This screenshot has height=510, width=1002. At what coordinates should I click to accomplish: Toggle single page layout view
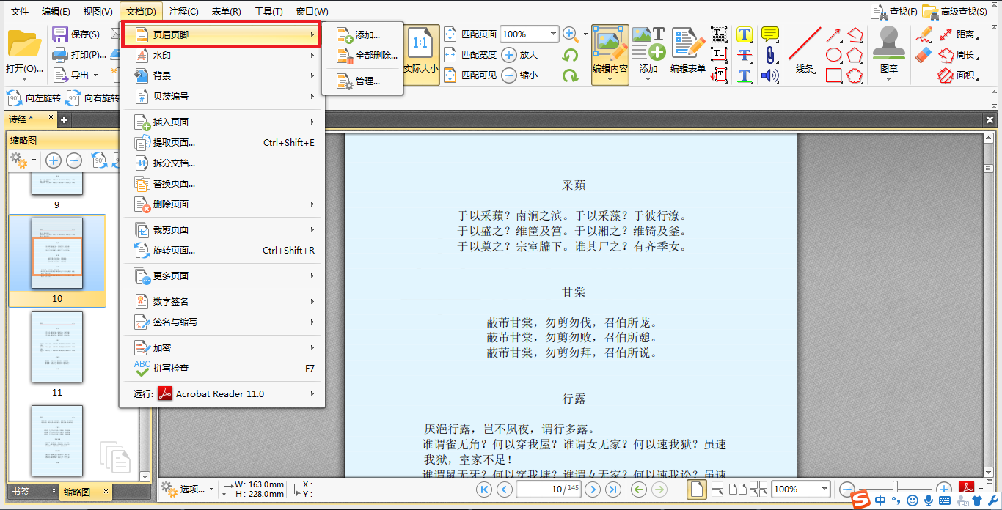[697, 489]
